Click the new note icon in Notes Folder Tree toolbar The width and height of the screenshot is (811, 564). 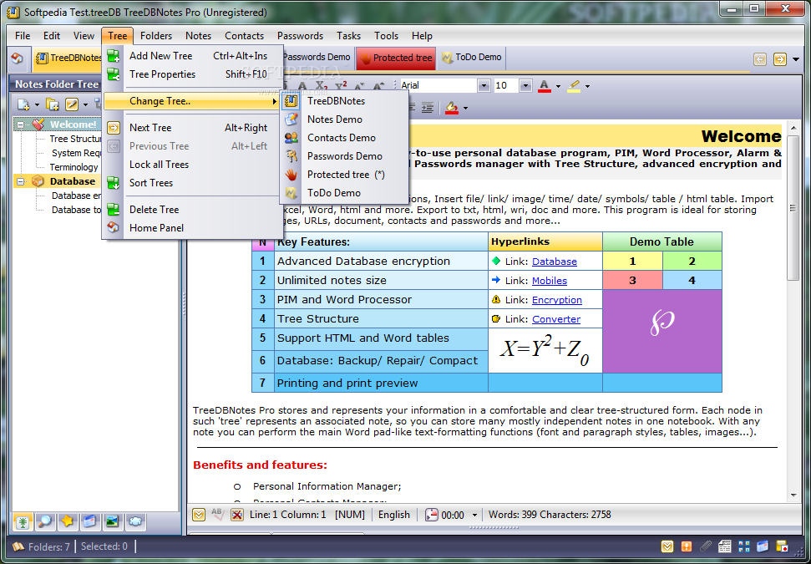[x=23, y=105]
